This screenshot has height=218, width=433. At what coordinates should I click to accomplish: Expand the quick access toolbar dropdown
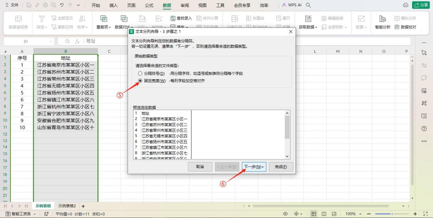pos(78,5)
